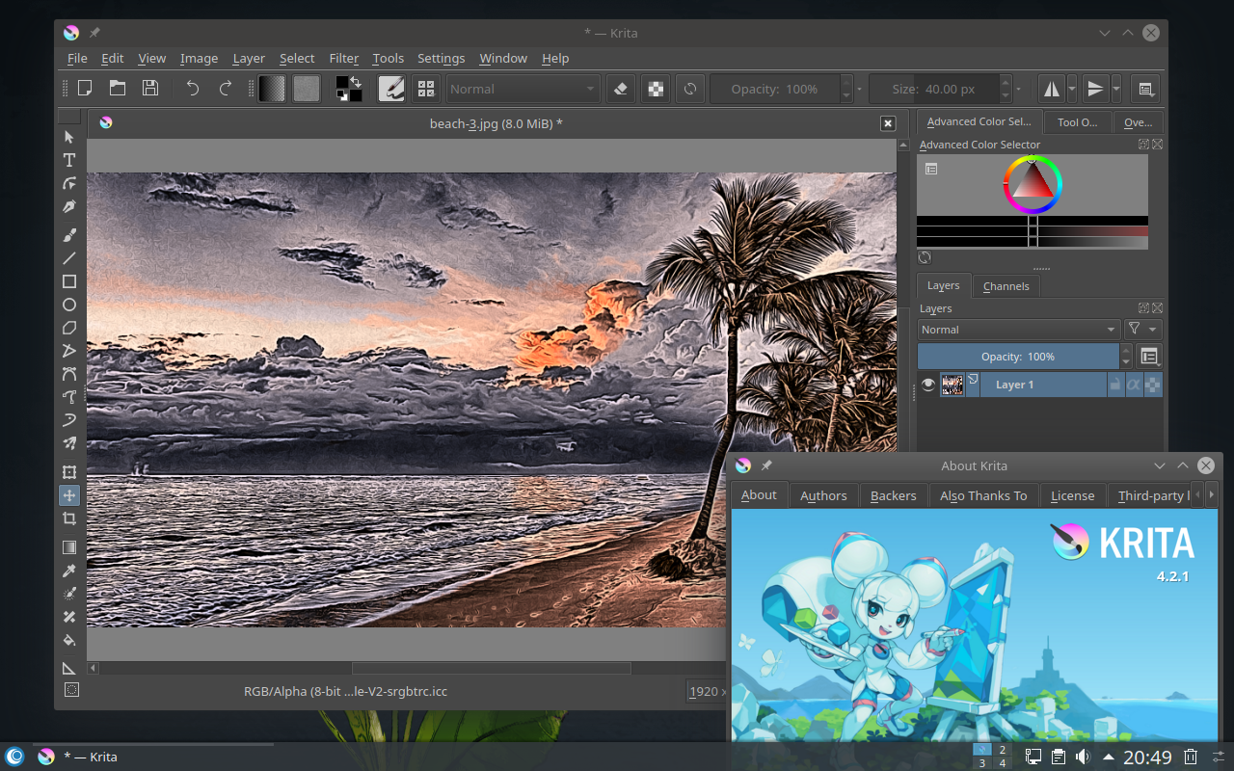Toggle preserve alpha button in toolbar
1234x771 pixels.
(x=656, y=89)
